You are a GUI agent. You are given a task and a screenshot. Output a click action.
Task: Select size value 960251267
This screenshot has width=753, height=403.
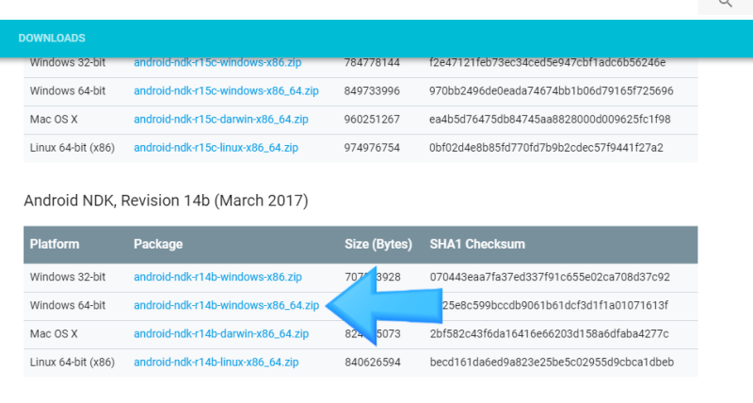[x=372, y=120]
